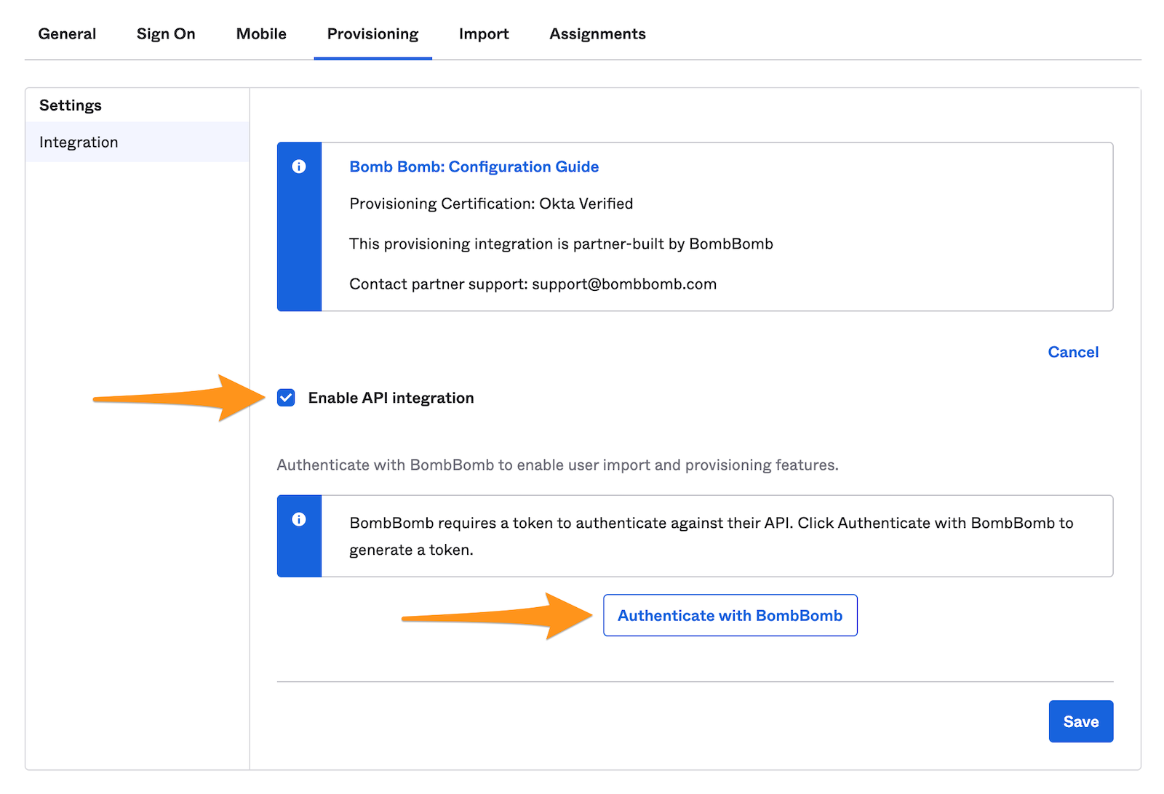Select the Provisioning tab

372,34
